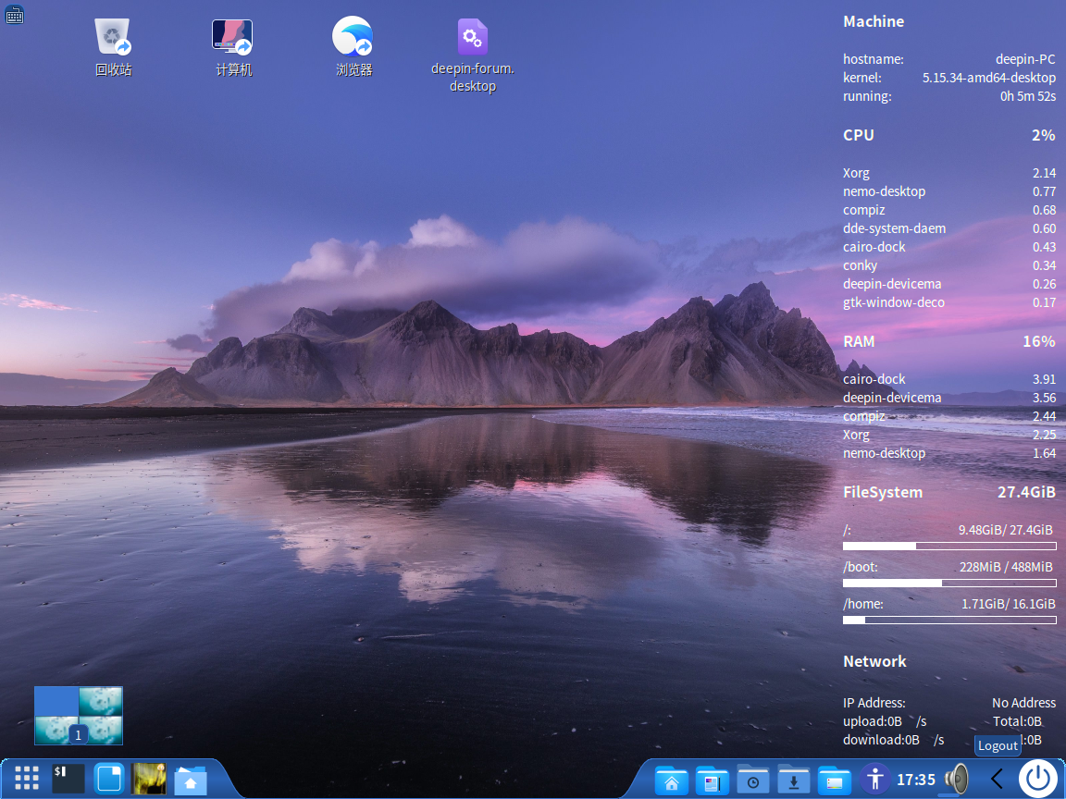
Task: Open the documents folder in the right dock
Action: (x=712, y=780)
